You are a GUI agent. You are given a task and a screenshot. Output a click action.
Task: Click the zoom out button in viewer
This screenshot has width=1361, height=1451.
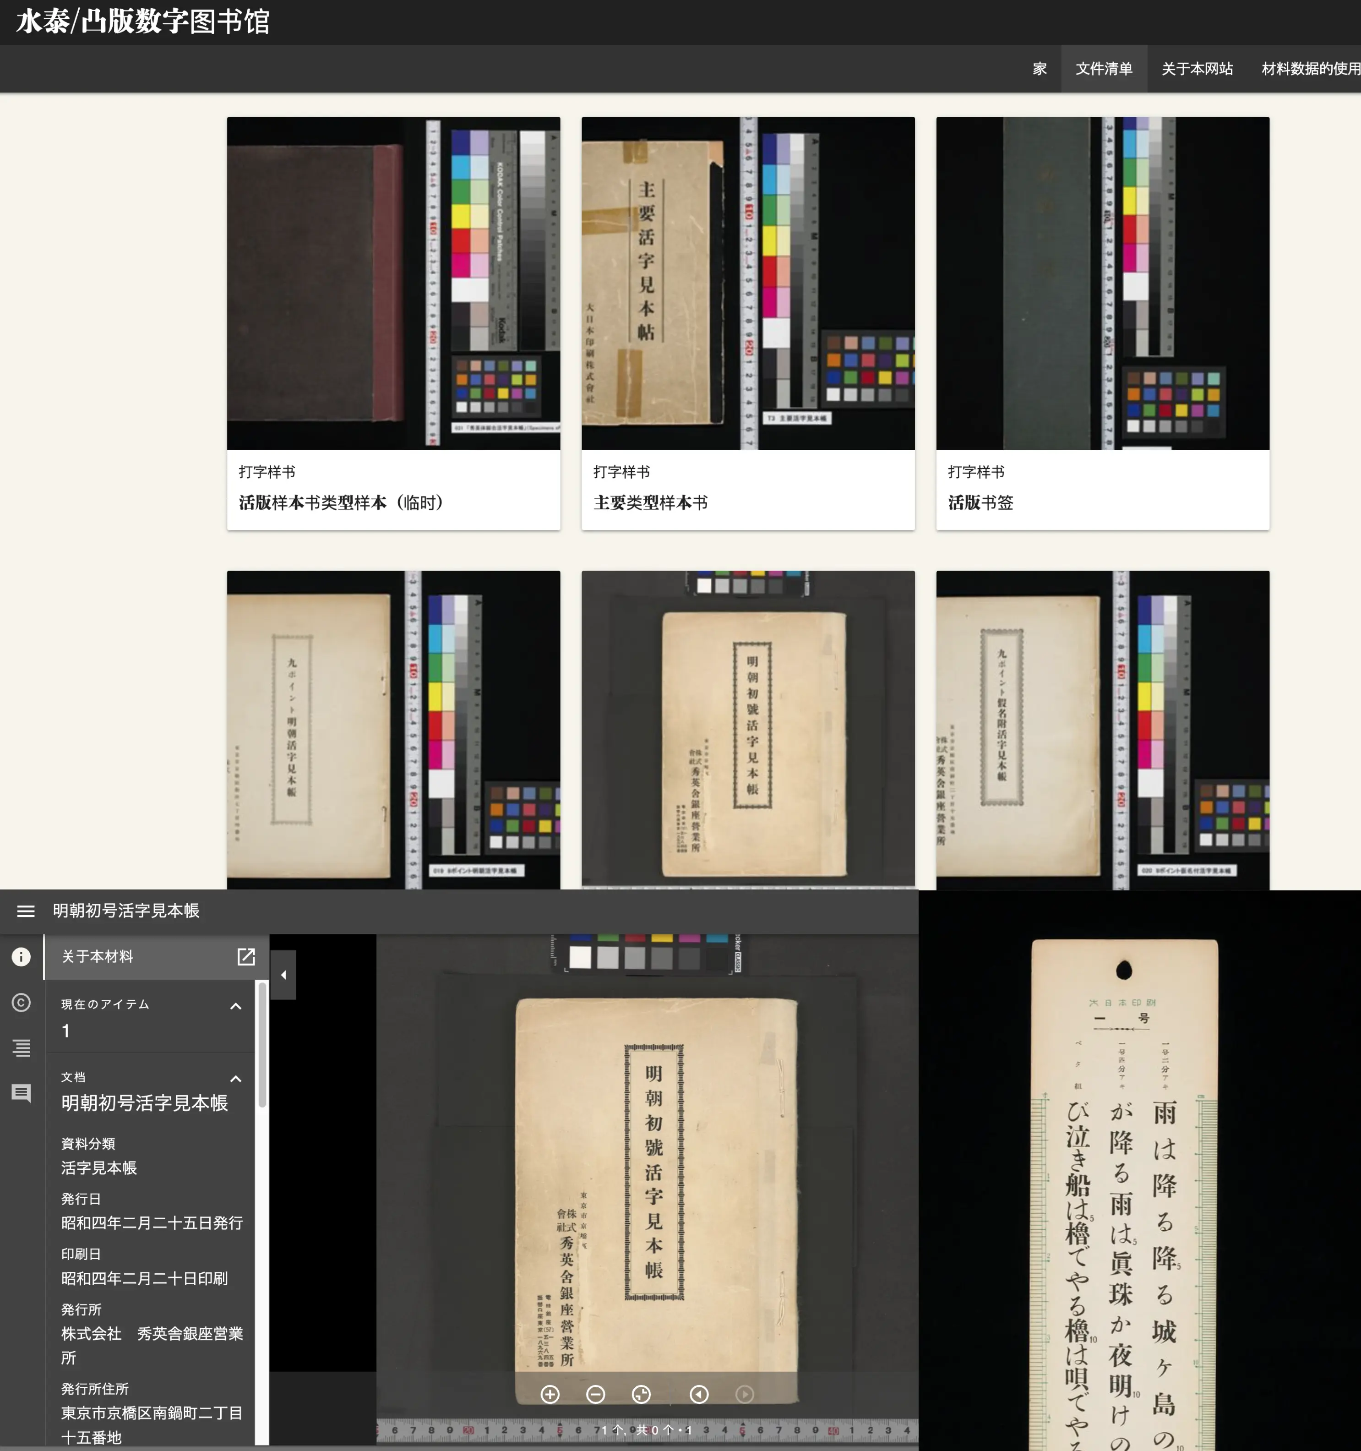[x=595, y=1394]
